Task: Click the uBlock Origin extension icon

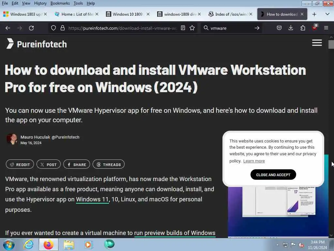Action: click(x=315, y=27)
